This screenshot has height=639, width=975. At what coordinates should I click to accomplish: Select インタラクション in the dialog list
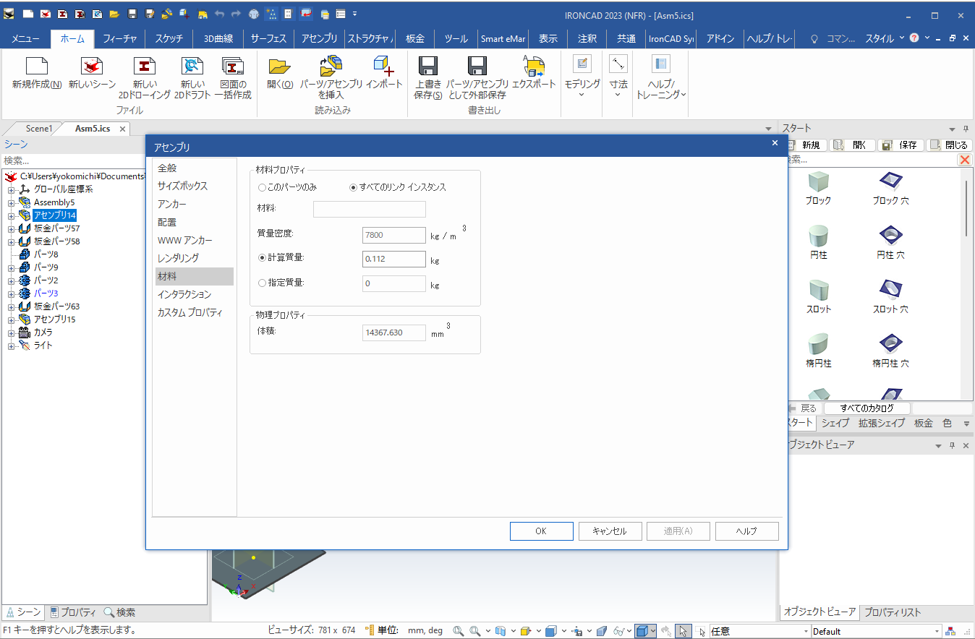pyautogui.click(x=184, y=294)
